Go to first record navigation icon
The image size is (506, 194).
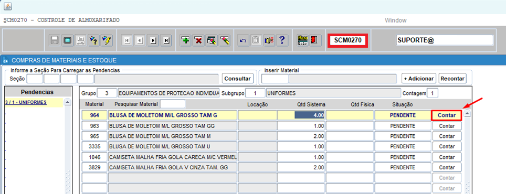tap(127, 40)
